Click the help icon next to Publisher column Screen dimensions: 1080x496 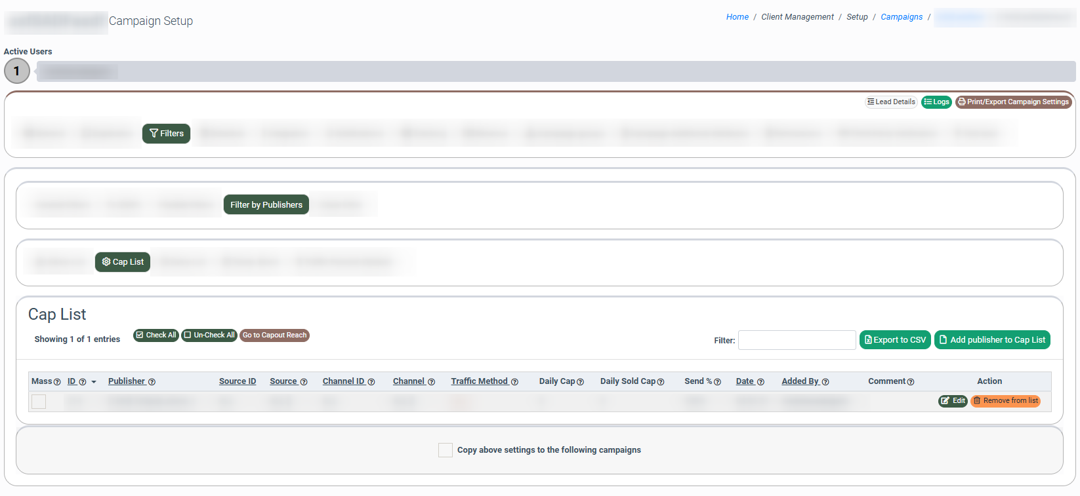[152, 382]
